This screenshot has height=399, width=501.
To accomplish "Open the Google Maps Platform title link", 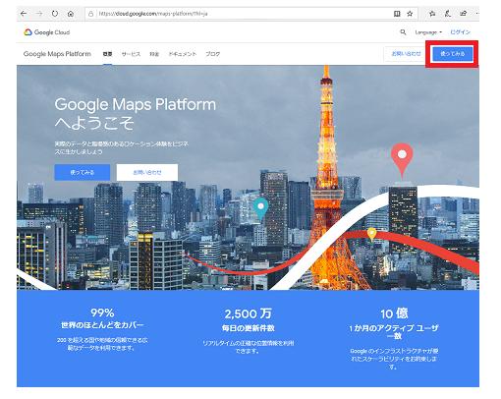I will pos(57,54).
